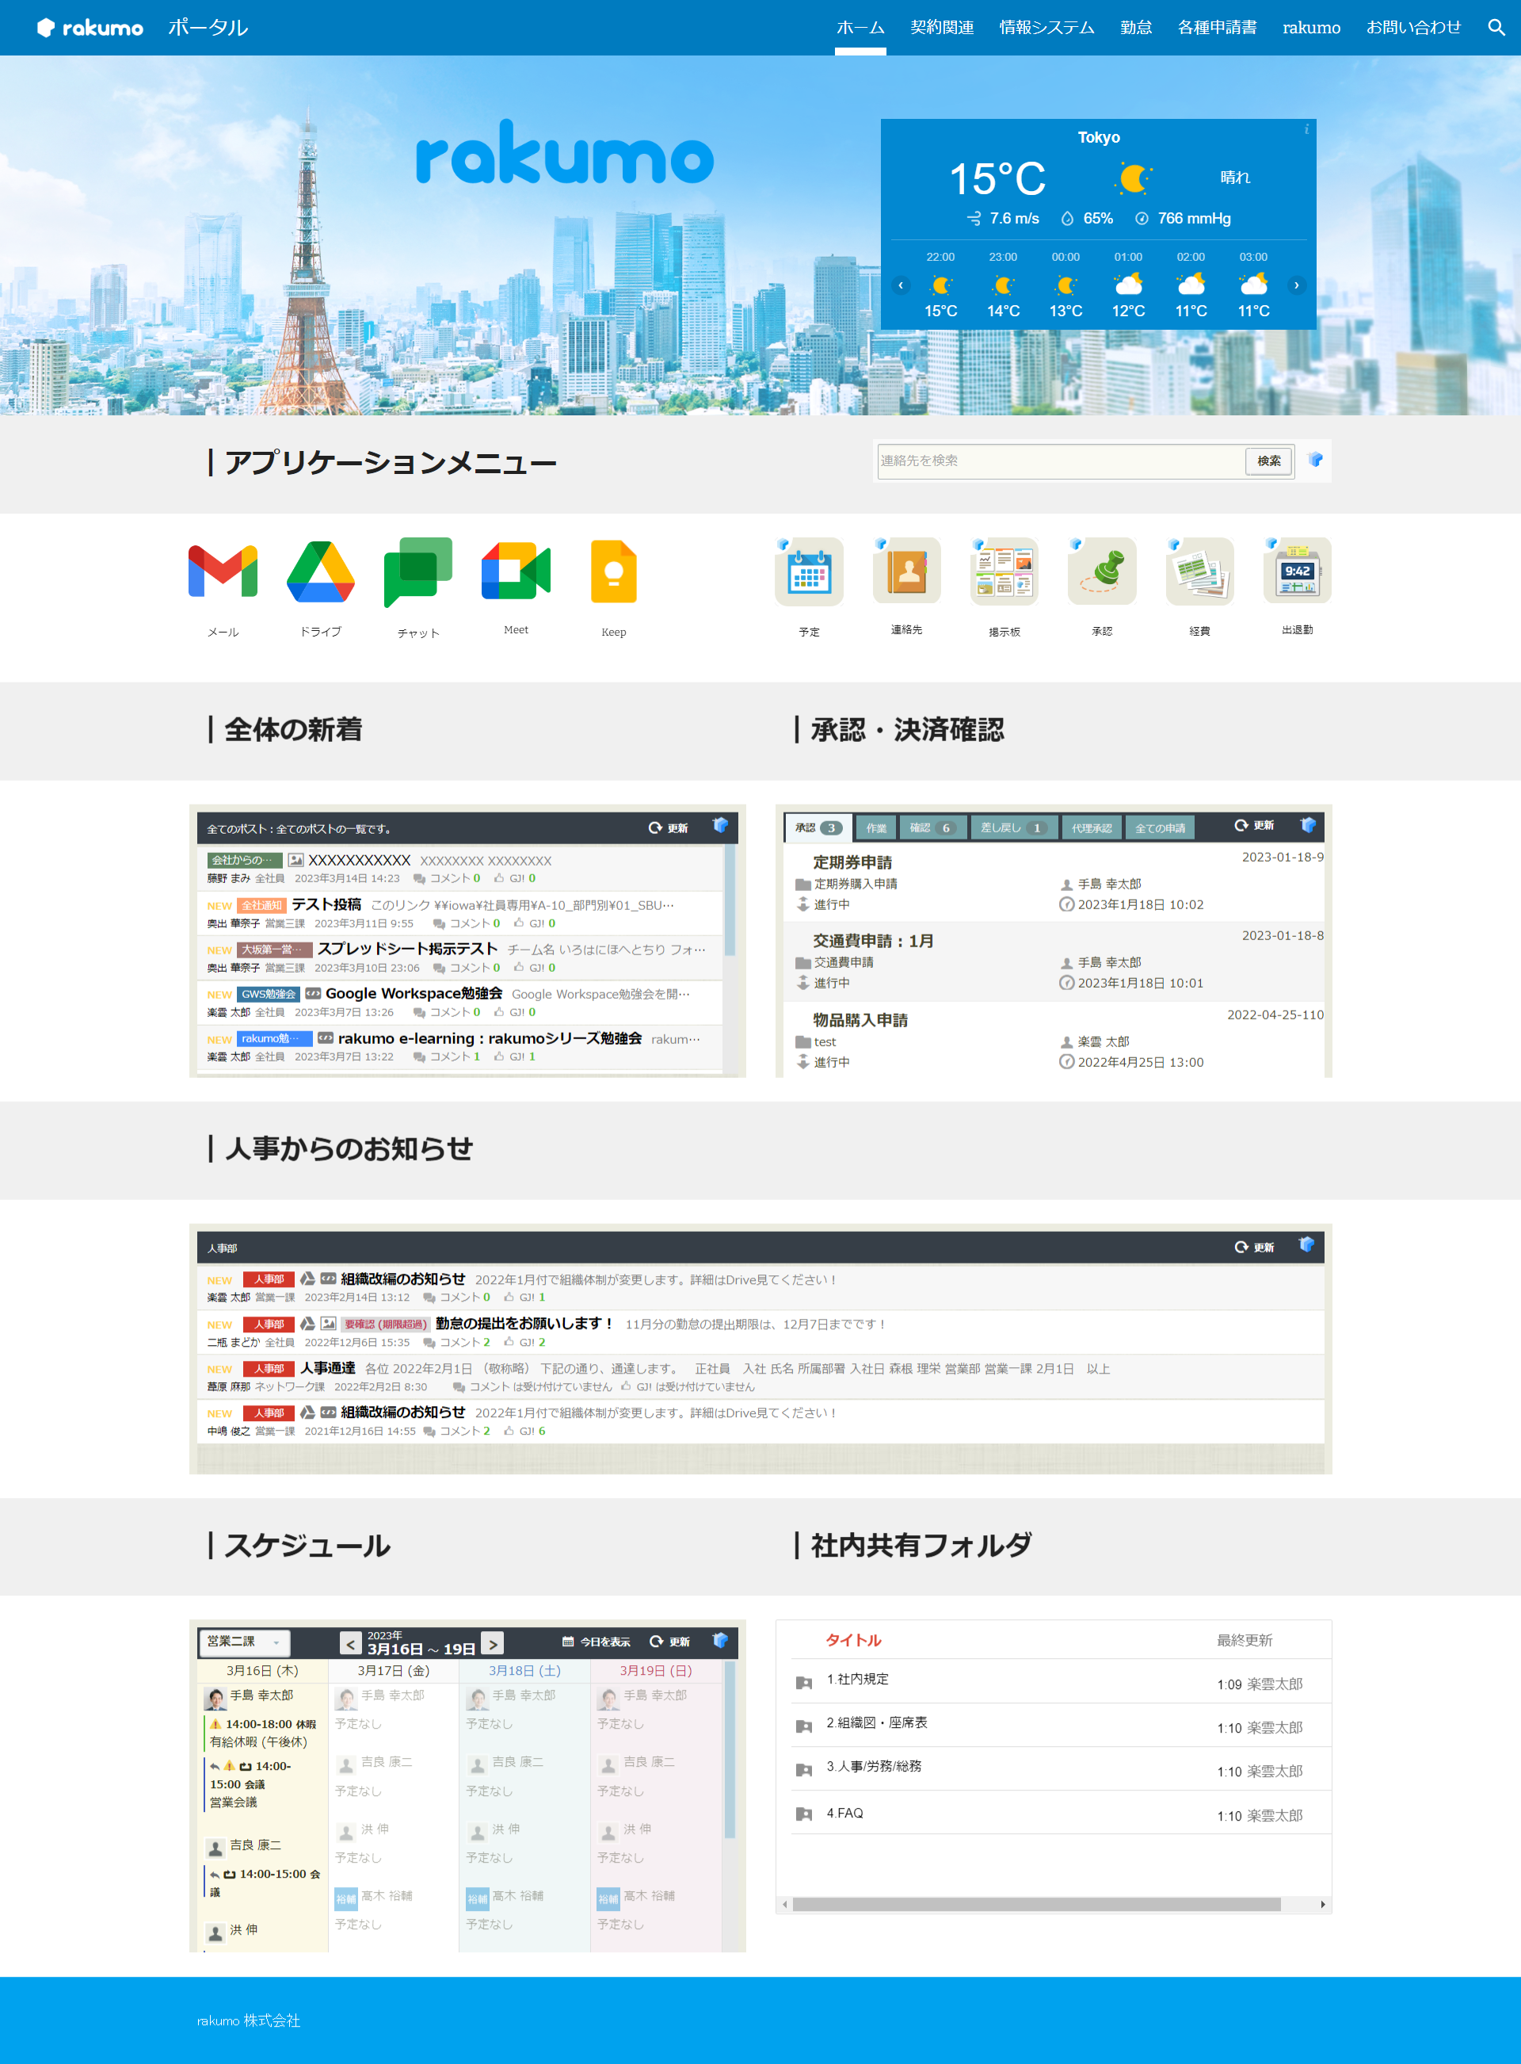The width and height of the screenshot is (1521, 2064).
Task: Open the rakumo 予定 calendar icon
Action: [x=810, y=572]
